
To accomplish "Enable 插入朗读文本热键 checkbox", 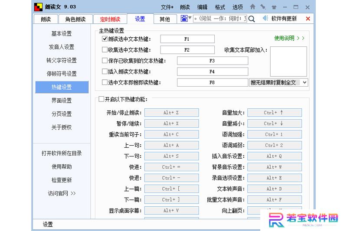I will tap(105, 72).
